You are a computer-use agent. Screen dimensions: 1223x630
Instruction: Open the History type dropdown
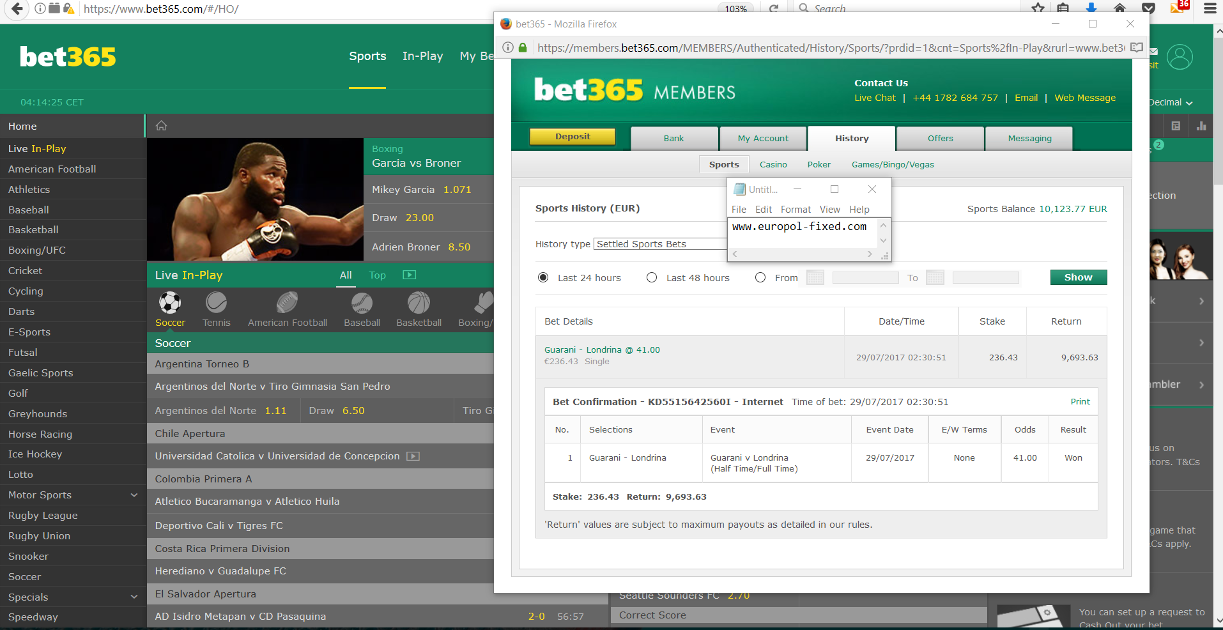coord(660,244)
